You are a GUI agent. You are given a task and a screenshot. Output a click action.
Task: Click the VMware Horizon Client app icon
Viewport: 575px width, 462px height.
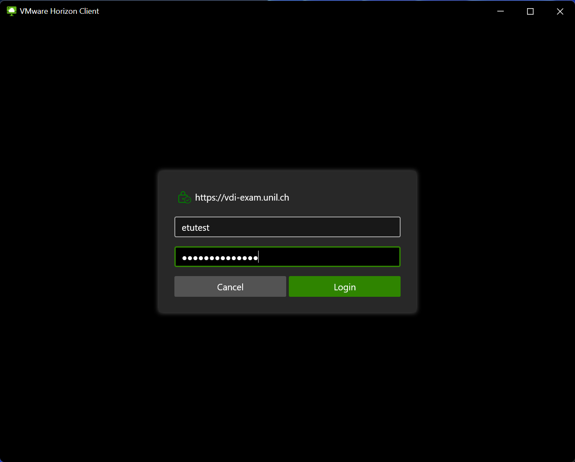click(x=12, y=11)
